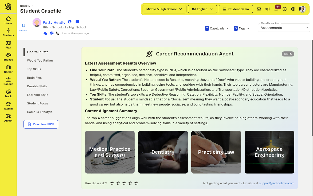The width and height of the screenshot is (313, 196).
Task: Select the Admin icon in the sidebar
Action: coord(8,117)
